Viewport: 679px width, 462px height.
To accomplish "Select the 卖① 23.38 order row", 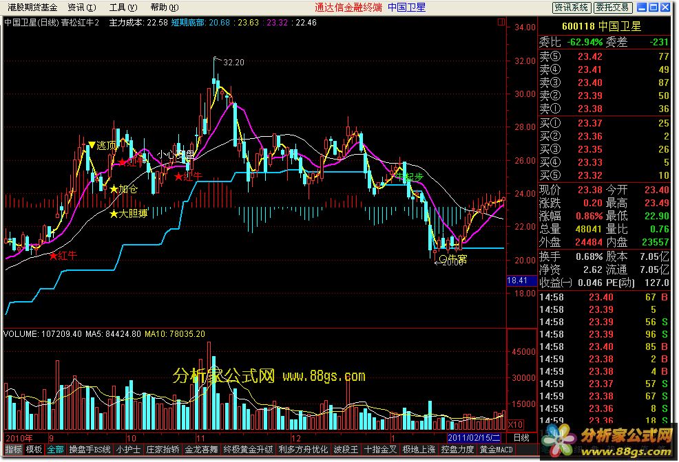I will [x=604, y=109].
